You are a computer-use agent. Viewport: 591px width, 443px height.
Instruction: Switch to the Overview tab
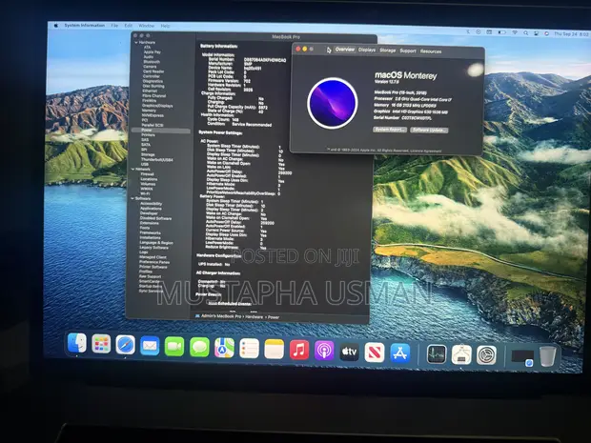coord(345,50)
